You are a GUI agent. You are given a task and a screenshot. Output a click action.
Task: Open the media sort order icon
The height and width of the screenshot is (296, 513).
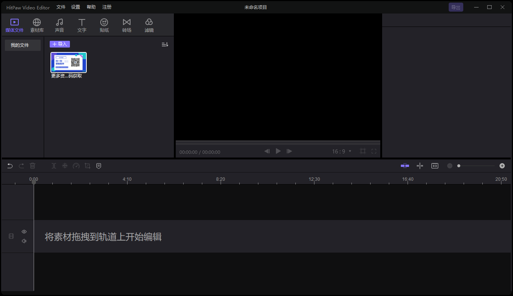click(165, 45)
